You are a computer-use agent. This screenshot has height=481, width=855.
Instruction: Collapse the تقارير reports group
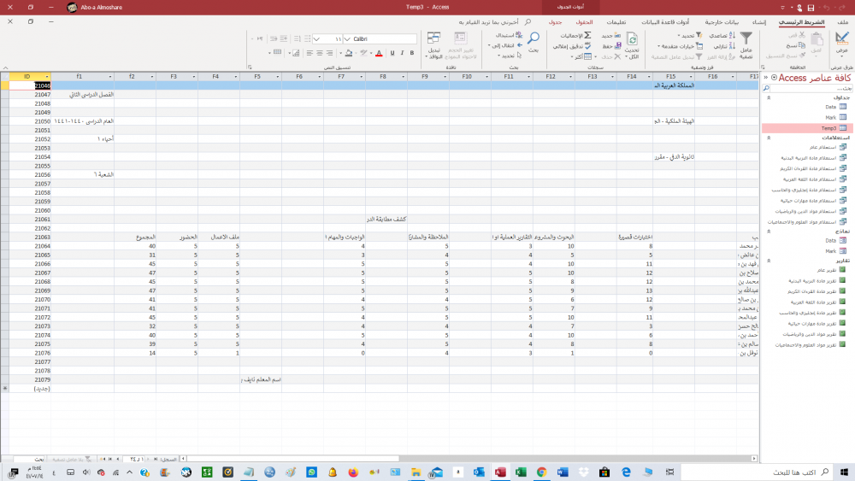point(769,261)
